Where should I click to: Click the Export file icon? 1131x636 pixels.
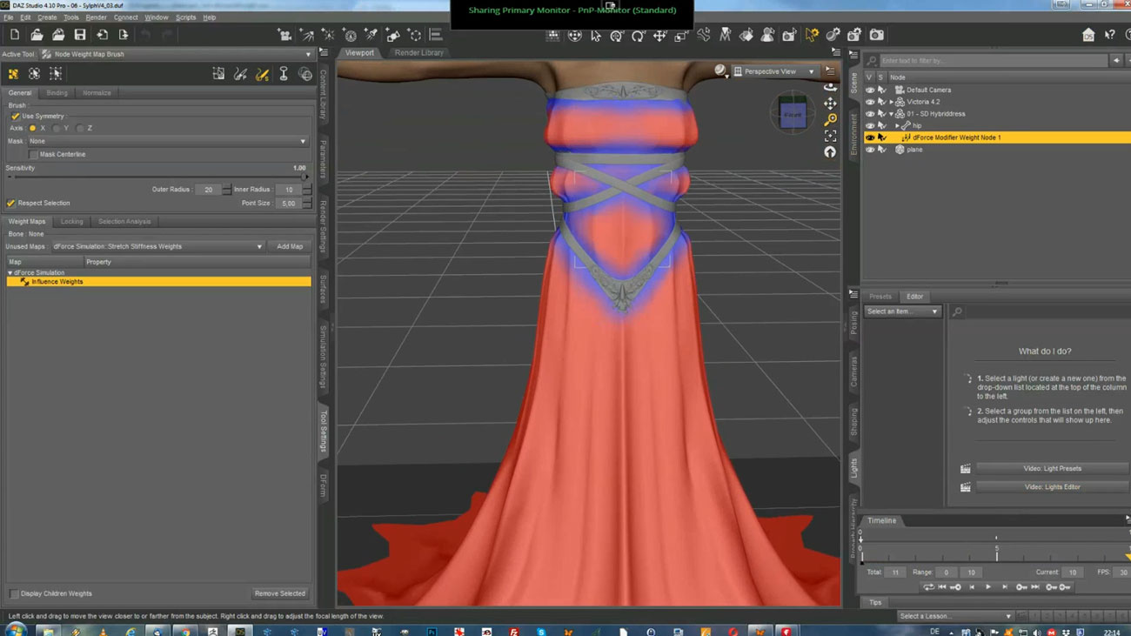pyautogui.click(x=124, y=35)
